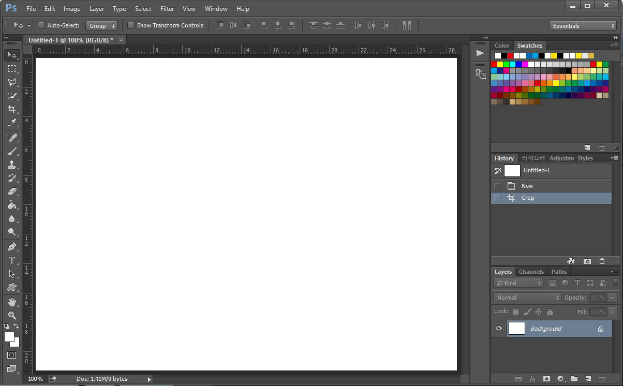Toggle lock position icon

pos(538,312)
